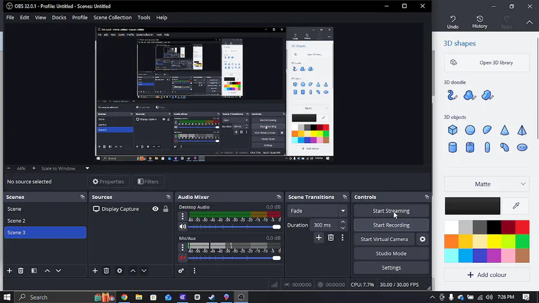This screenshot has width=539, height=303.
Task: Click Start Recording button
Action: point(391,225)
